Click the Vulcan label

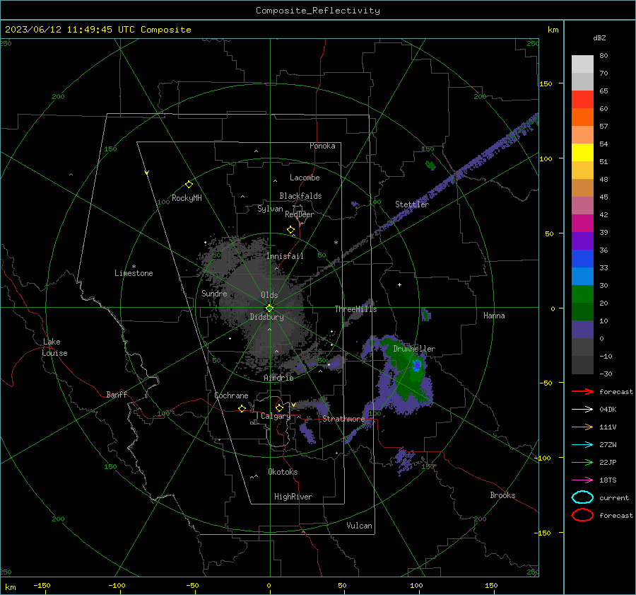click(x=359, y=526)
